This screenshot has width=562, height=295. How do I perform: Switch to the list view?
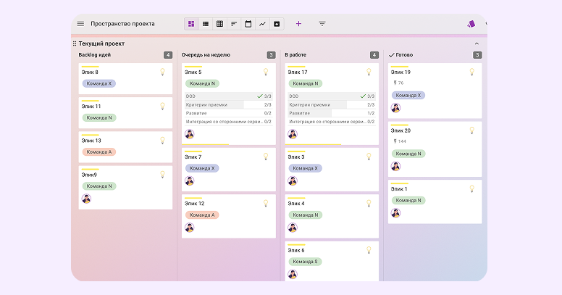point(206,24)
